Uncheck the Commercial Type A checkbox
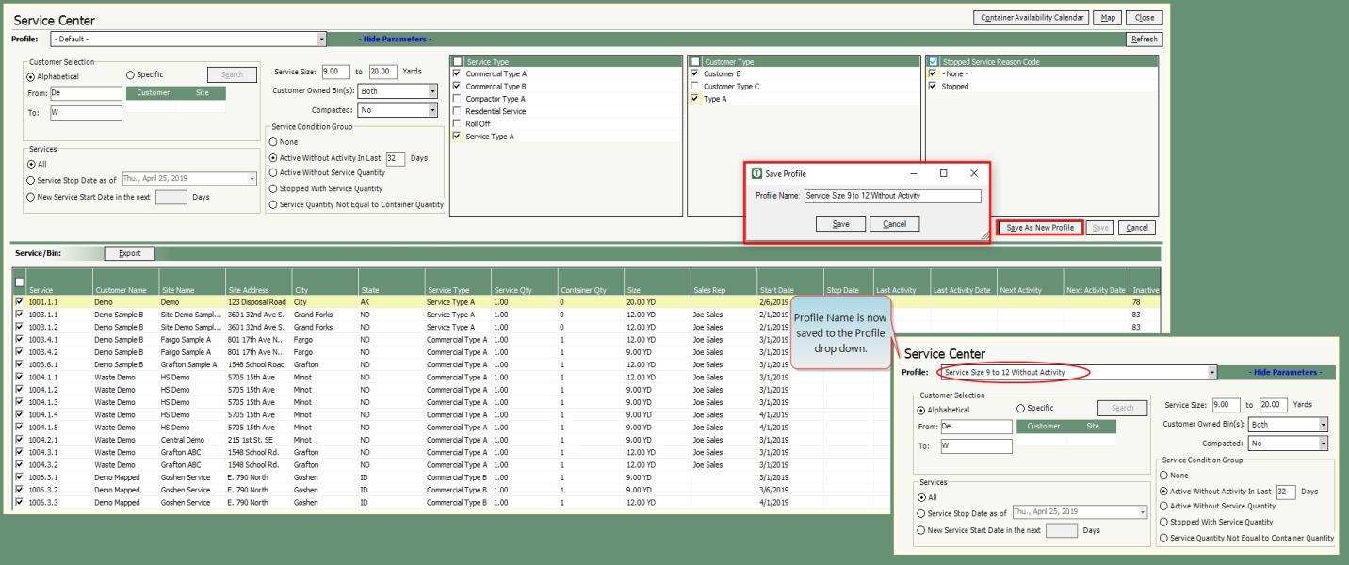 [458, 74]
